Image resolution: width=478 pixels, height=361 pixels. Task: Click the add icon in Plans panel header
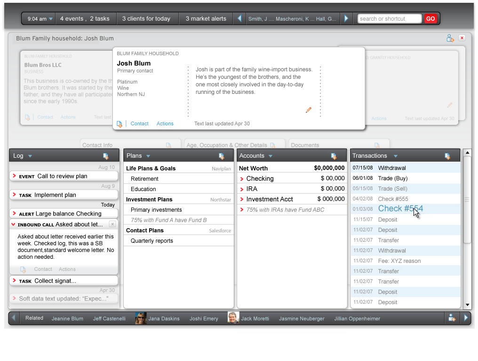(221, 156)
